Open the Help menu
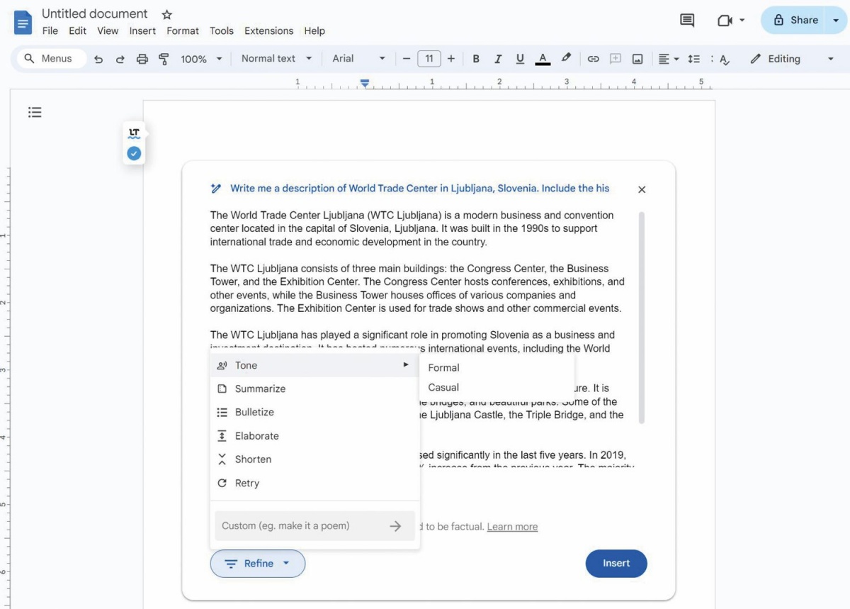Viewport: 850px width, 609px height. [x=314, y=31]
